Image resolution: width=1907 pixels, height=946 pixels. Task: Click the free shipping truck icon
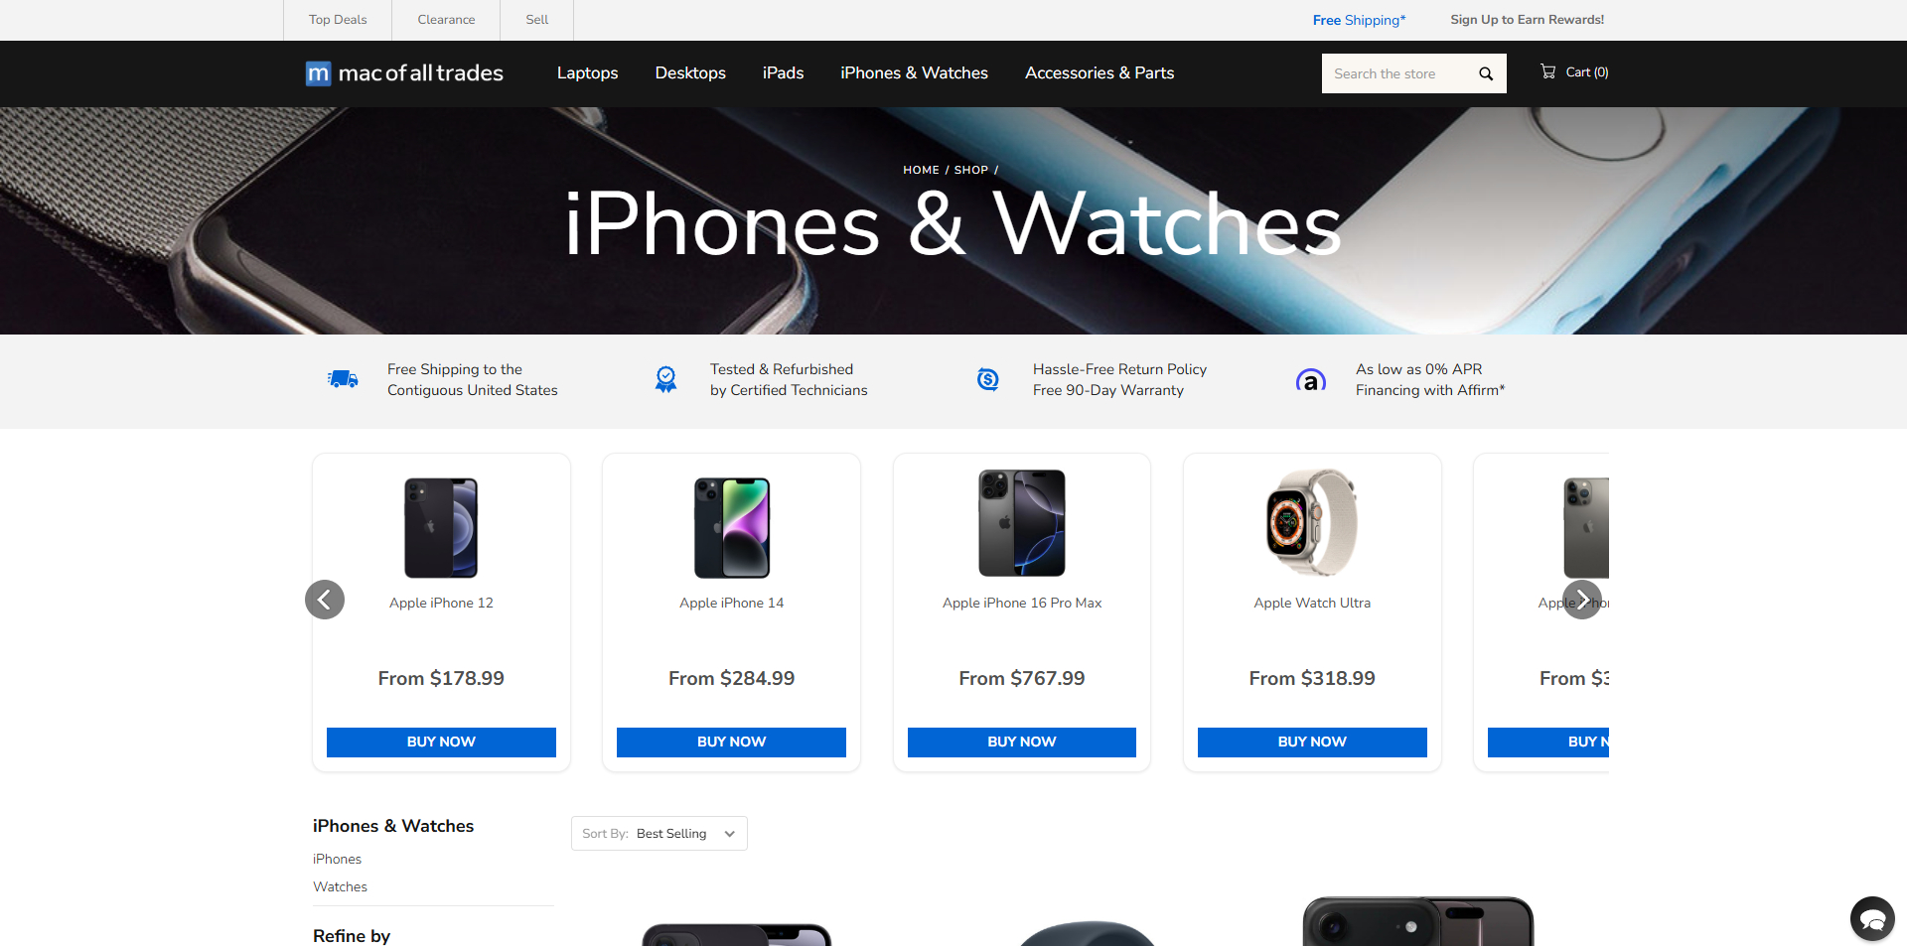(x=343, y=379)
